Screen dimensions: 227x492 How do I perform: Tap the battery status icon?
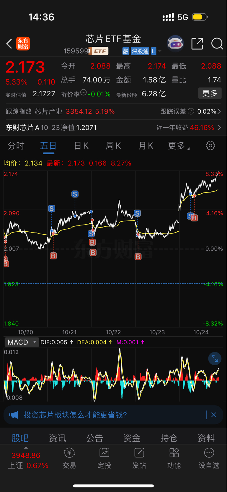pyautogui.click(x=200, y=17)
